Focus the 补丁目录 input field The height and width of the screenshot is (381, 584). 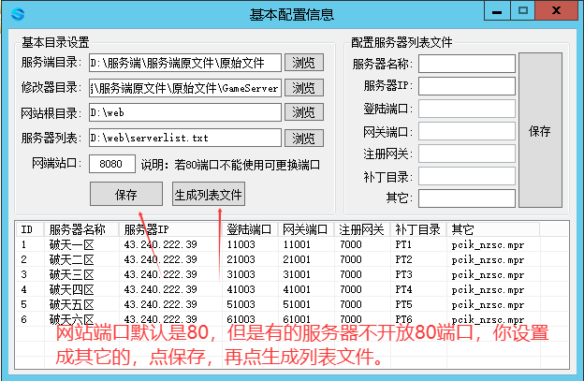[x=466, y=176]
